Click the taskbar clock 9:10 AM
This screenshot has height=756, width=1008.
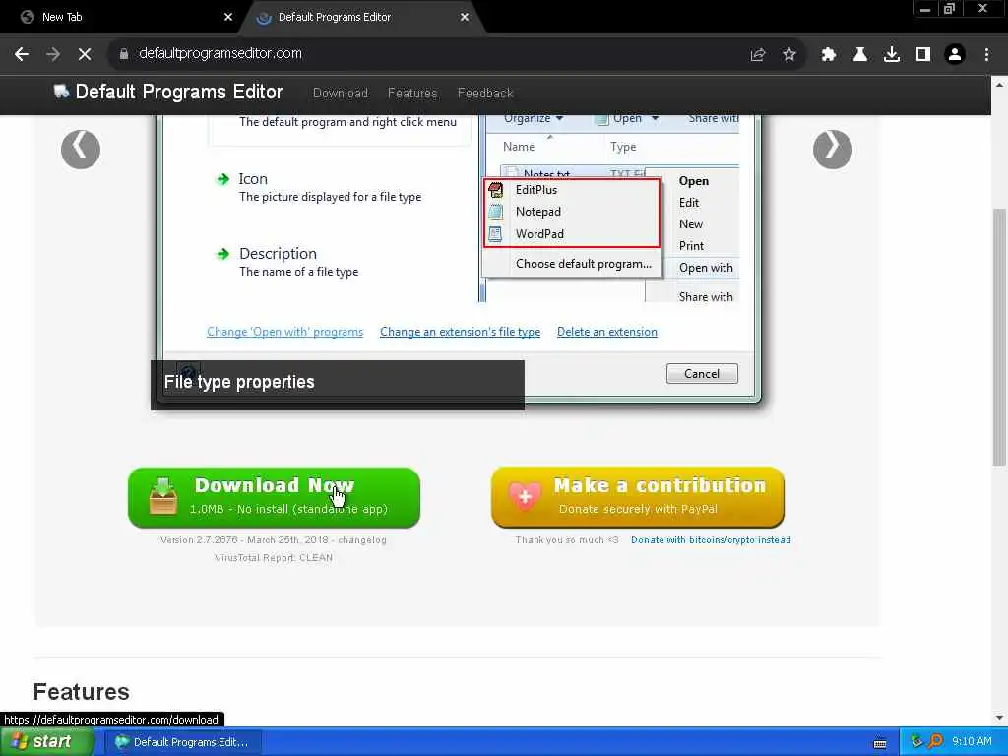pos(972,742)
